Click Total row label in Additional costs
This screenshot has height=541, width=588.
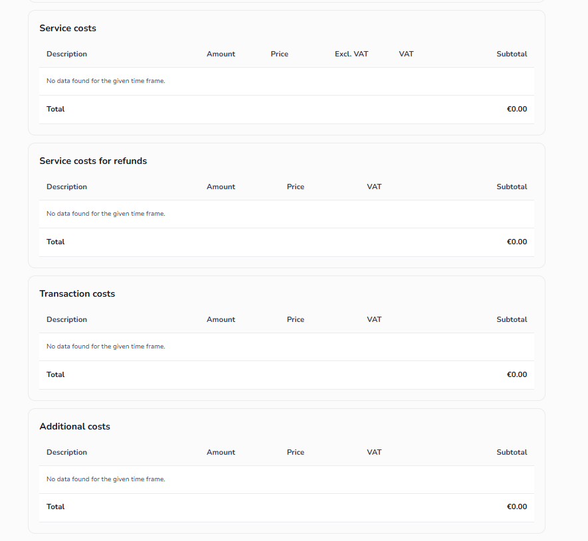tap(56, 507)
